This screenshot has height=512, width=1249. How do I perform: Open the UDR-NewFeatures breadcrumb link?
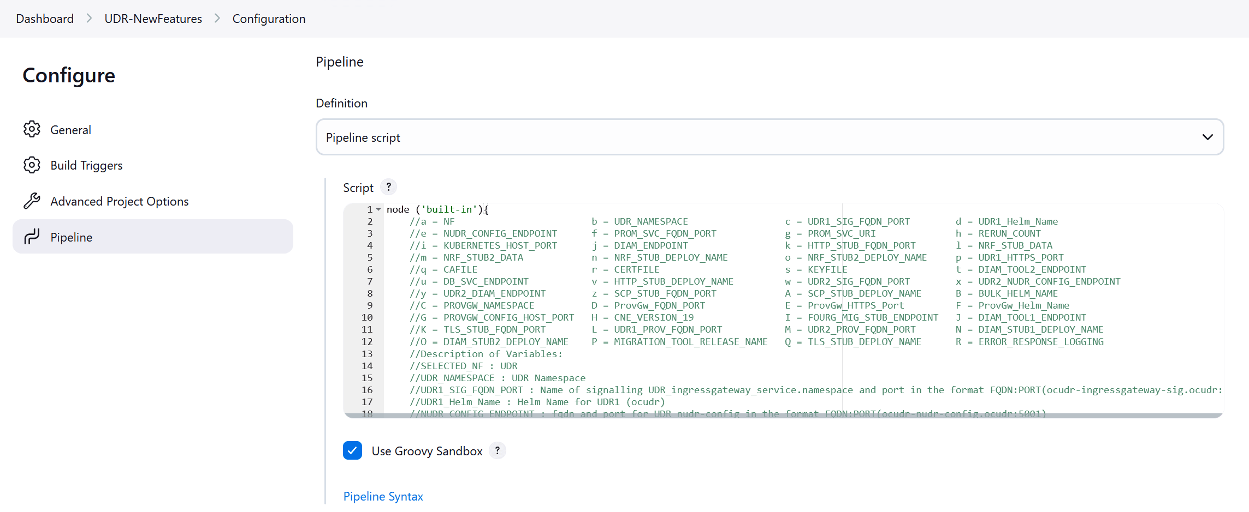tap(153, 18)
